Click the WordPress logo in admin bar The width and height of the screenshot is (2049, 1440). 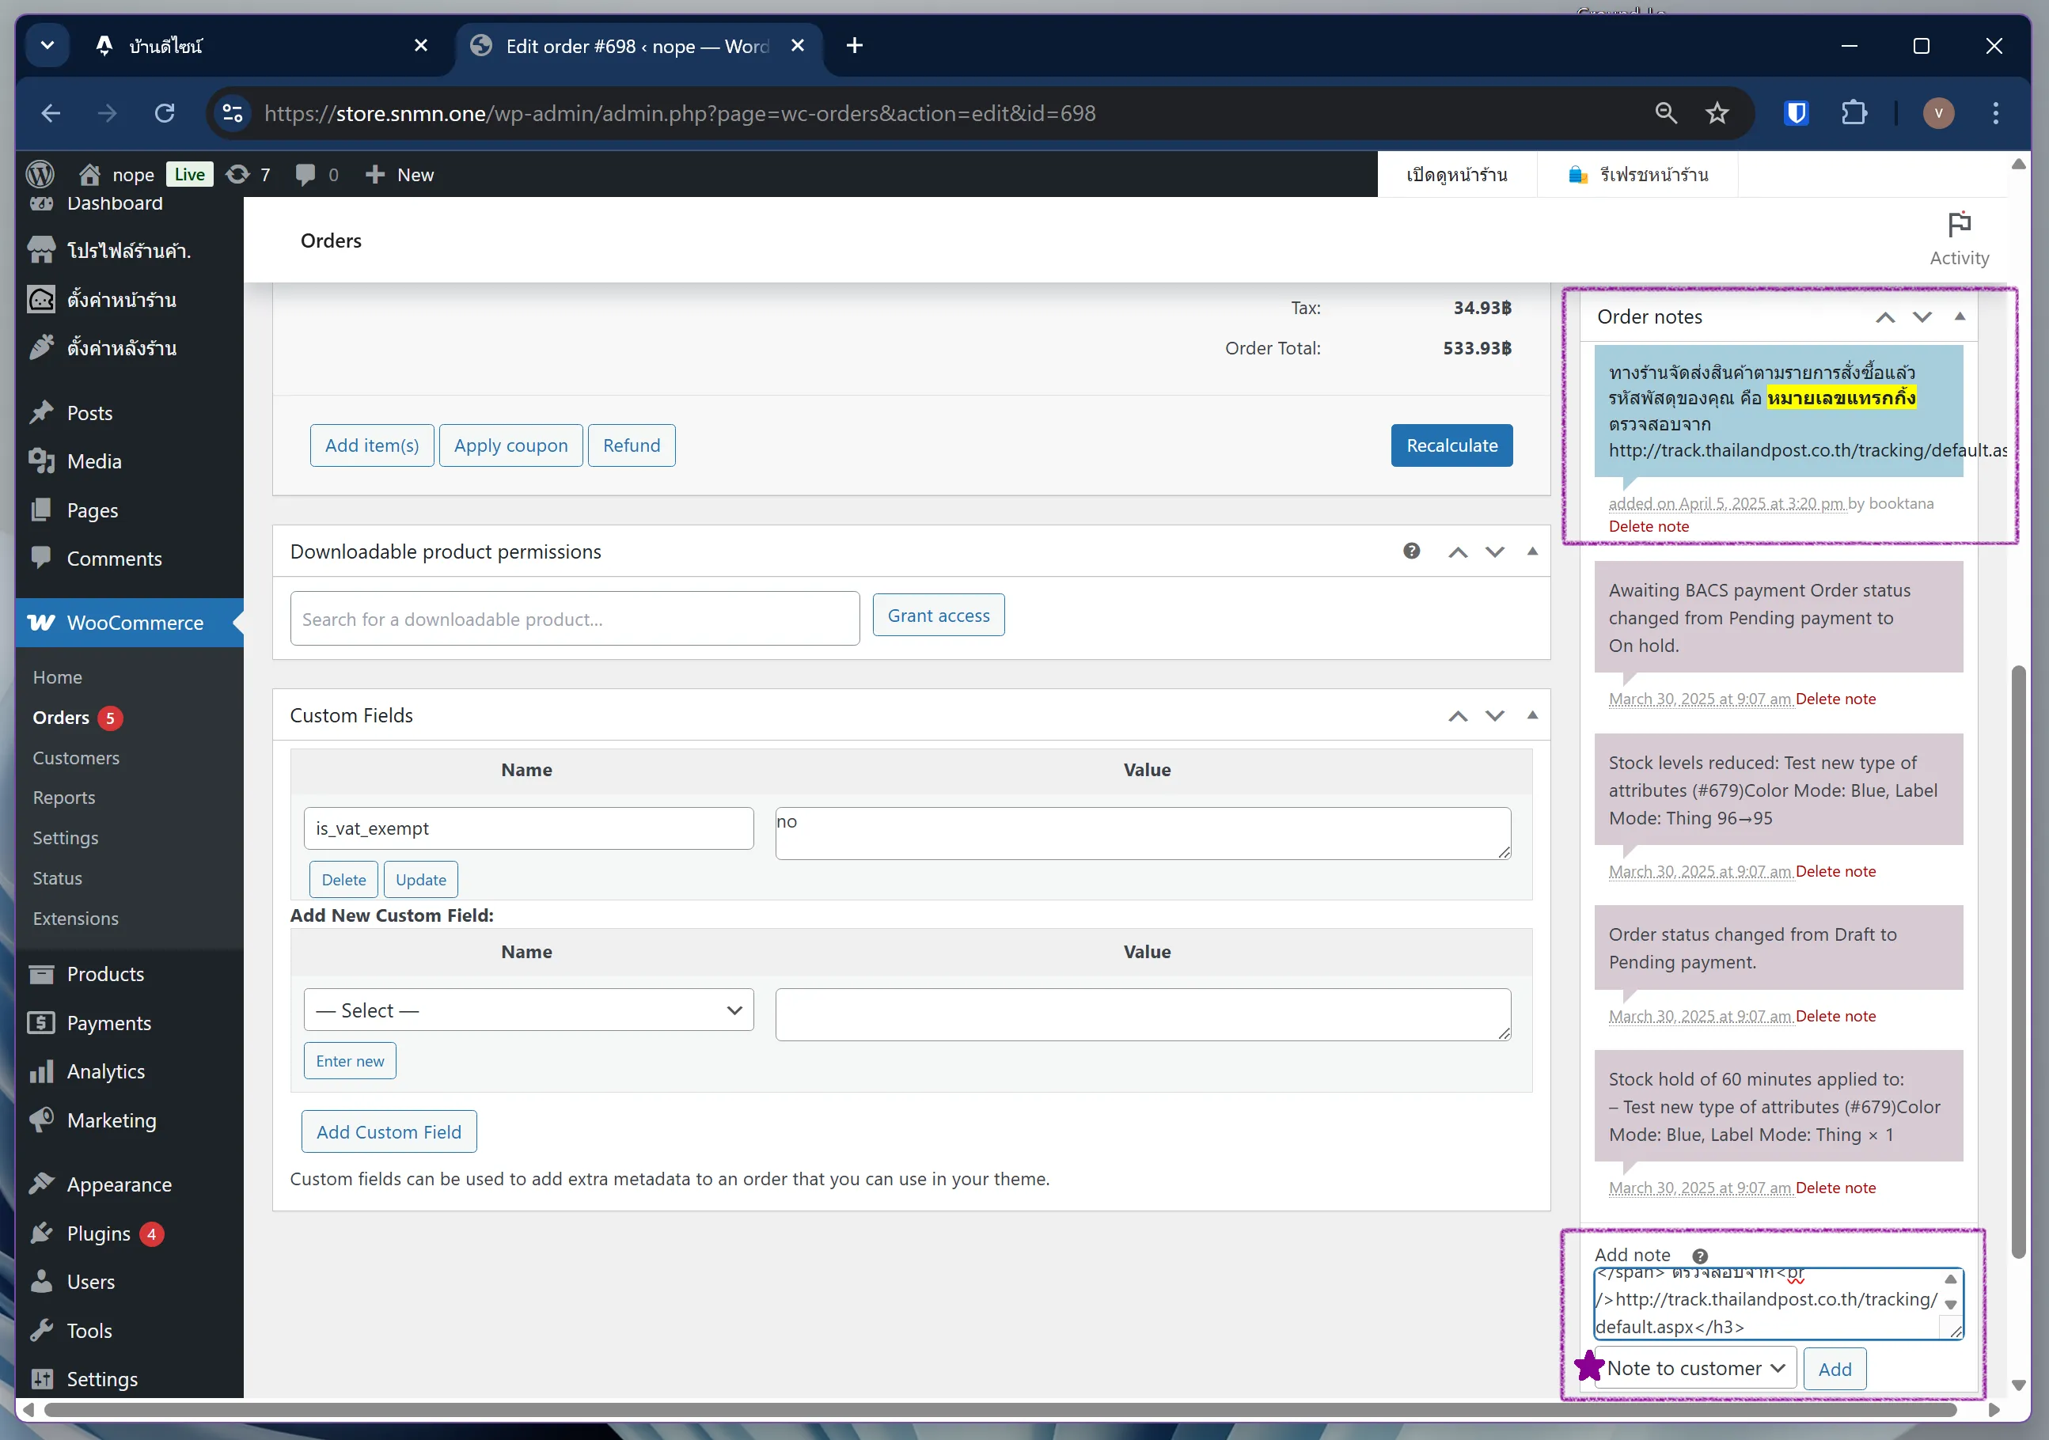click(x=40, y=174)
